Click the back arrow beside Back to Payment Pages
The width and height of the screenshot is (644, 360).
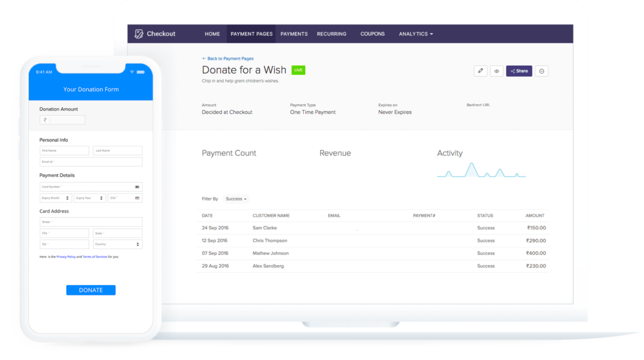(204, 58)
